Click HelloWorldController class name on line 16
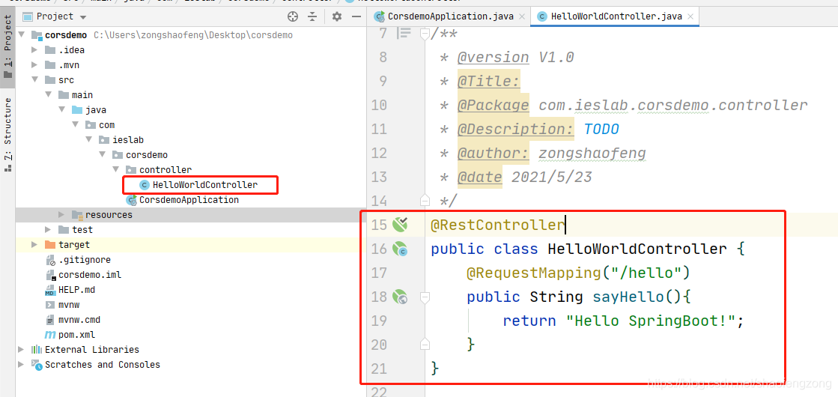 click(x=637, y=249)
